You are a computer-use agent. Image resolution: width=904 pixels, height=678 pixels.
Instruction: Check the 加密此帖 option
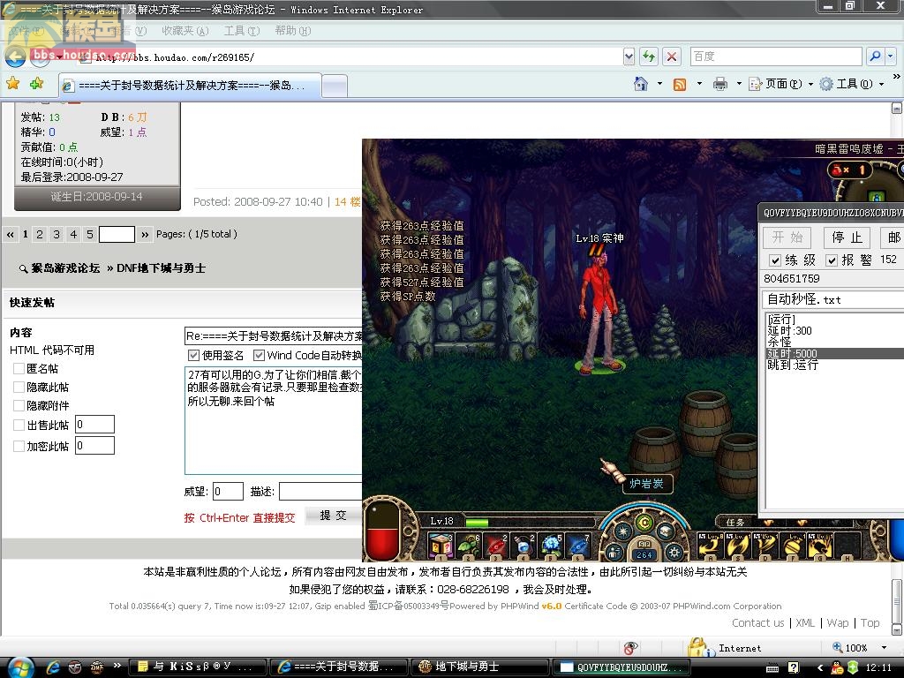coord(19,446)
